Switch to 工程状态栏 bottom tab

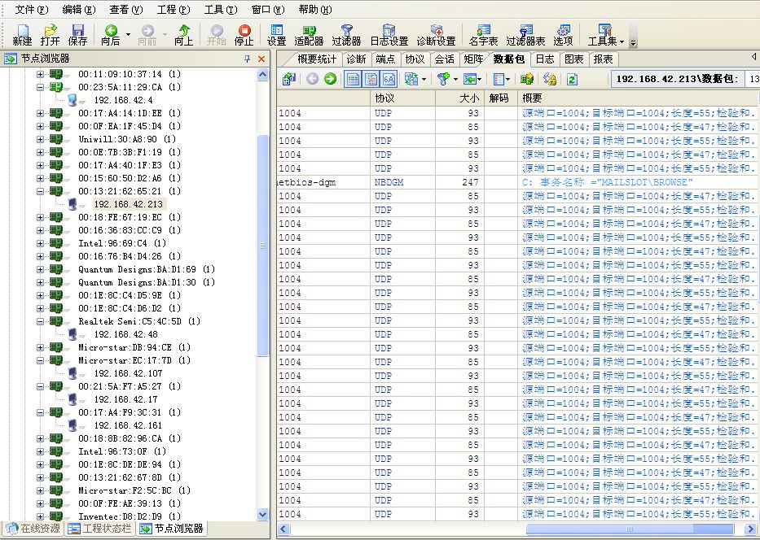[99, 529]
